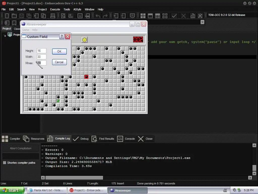Click the bookmark icon in second toolbar
The width and height of the screenshot is (258, 194).
(14, 23)
